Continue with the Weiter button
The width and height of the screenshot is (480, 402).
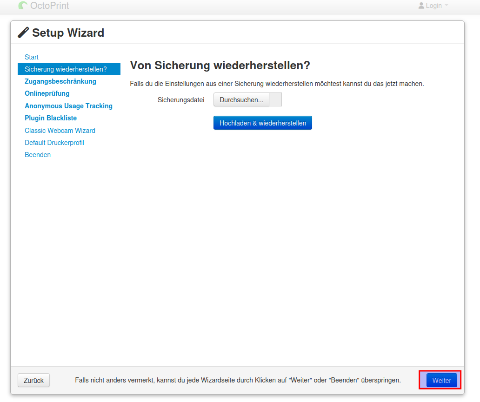coord(441,380)
